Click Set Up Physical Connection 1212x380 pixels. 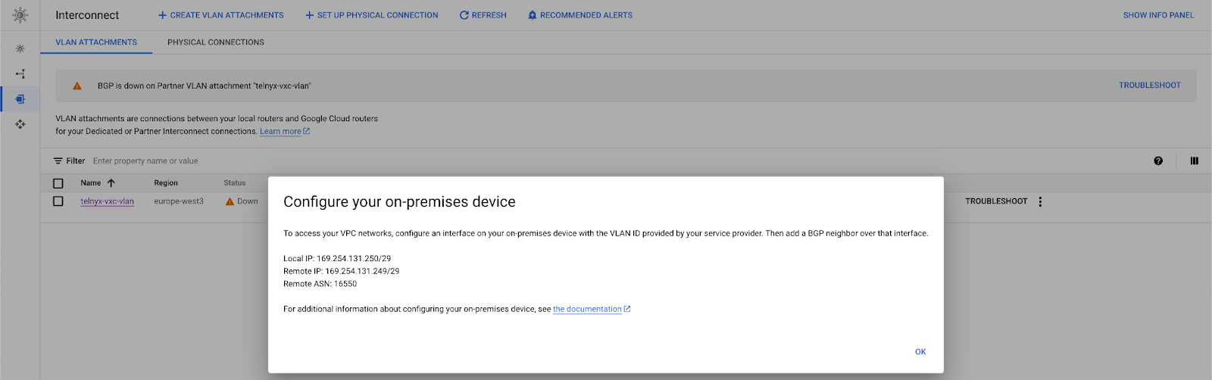click(371, 15)
